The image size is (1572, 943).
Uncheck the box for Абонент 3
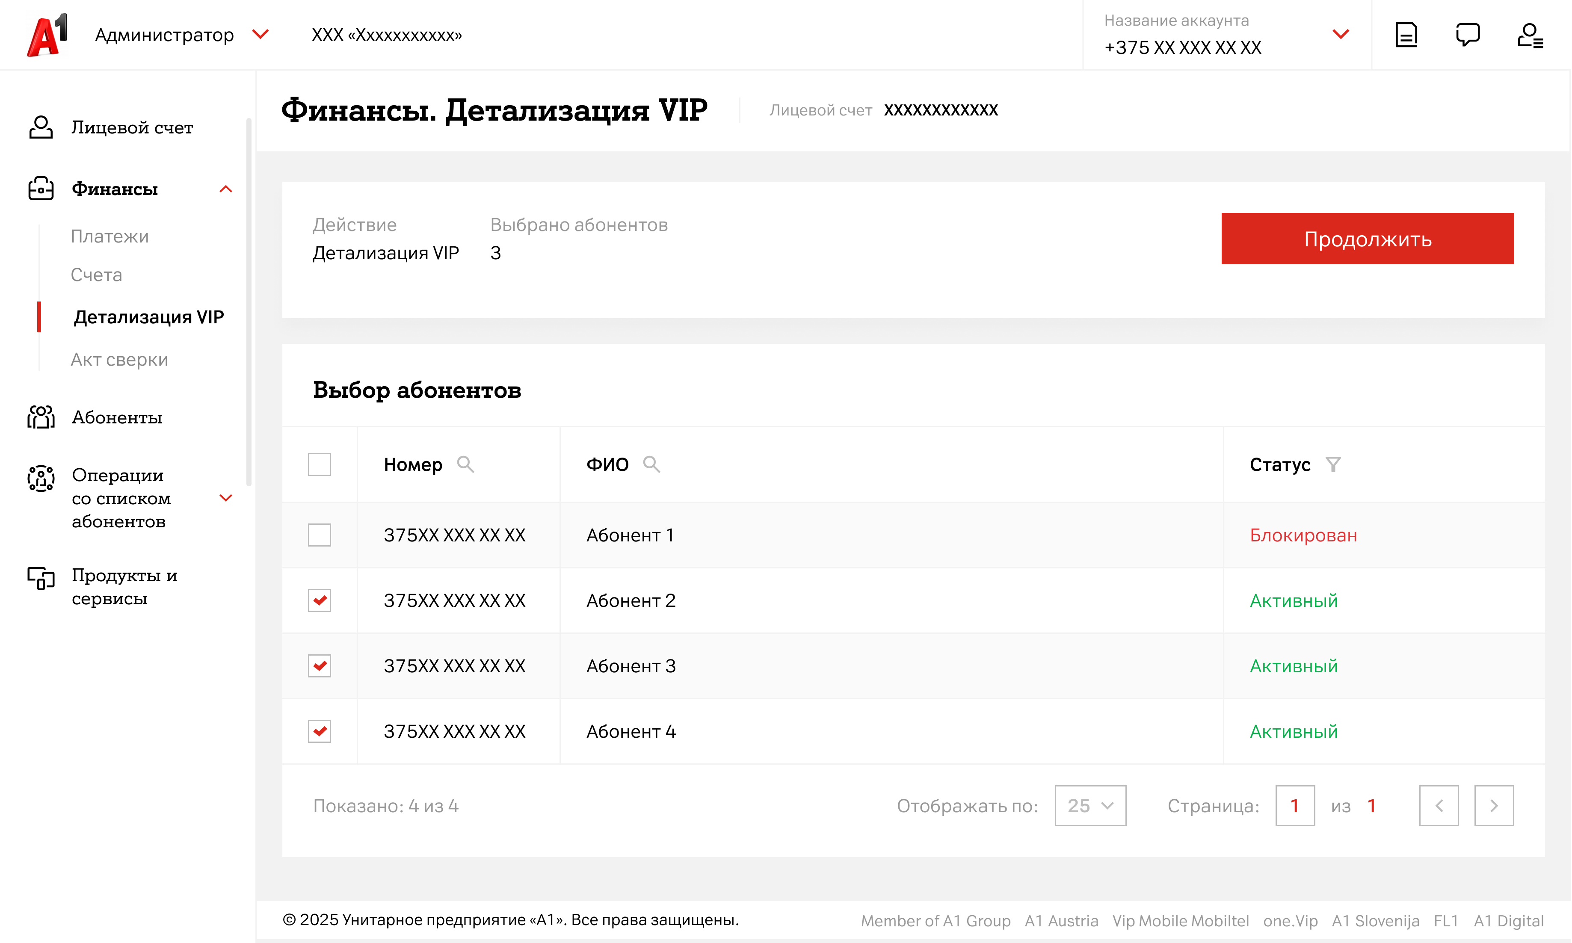[319, 666]
